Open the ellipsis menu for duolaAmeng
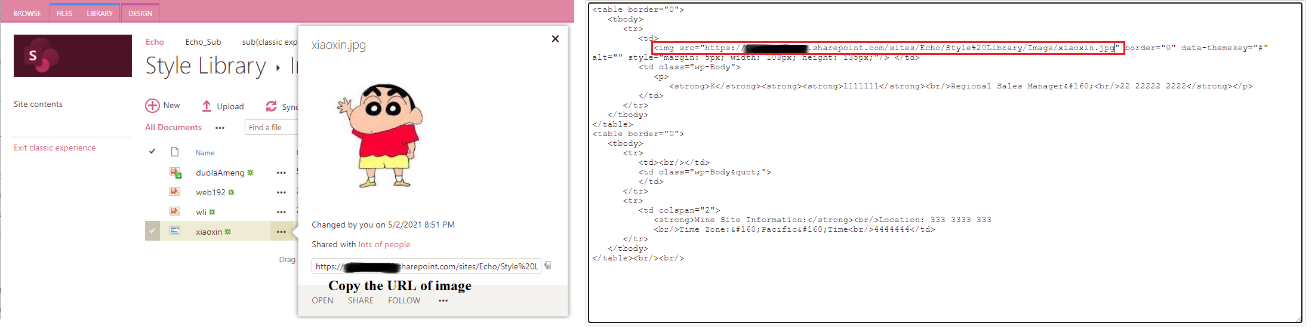 [x=281, y=173]
